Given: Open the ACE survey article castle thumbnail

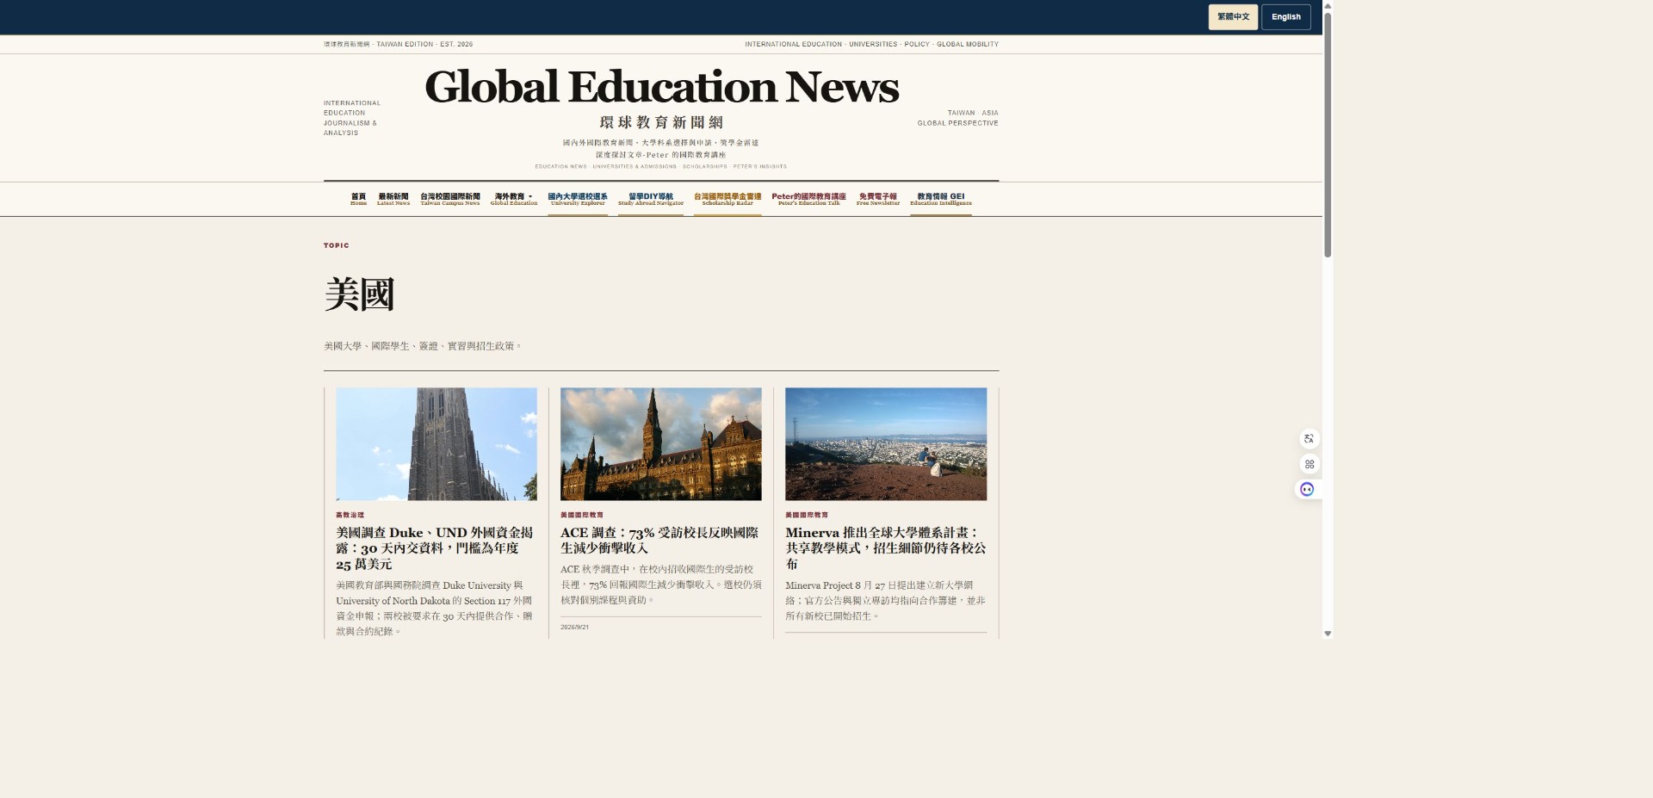Looking at the screenshot, I should coord(661,443).
